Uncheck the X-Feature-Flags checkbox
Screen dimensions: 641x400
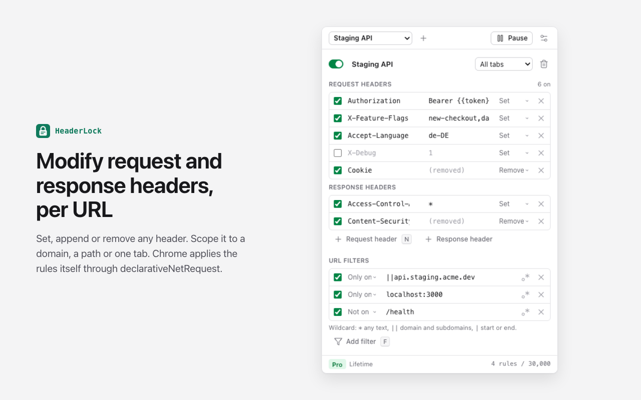coord(338,118)
